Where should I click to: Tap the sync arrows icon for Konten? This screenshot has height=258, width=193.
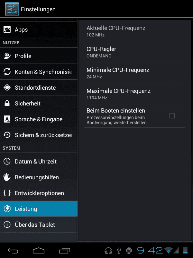7,72
